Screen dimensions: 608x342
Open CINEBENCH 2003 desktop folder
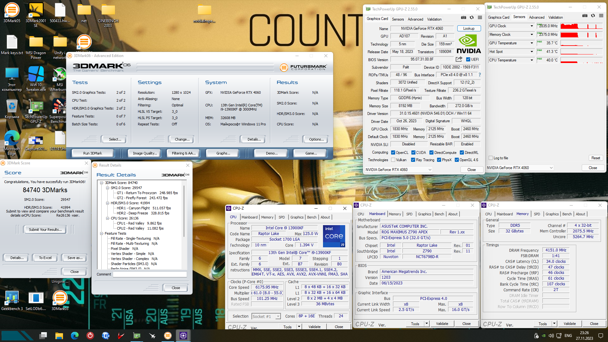(108, 15)
